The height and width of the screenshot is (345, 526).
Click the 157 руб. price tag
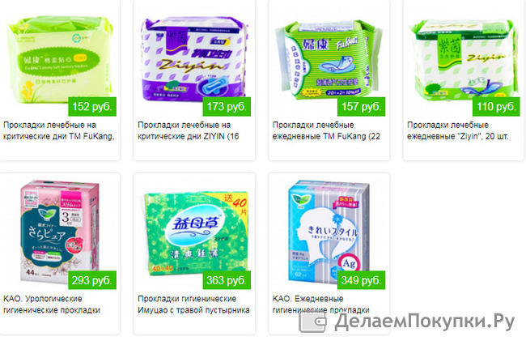click(x=361, y=107)
